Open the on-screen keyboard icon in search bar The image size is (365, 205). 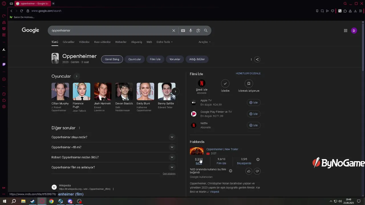tap(183, 30)
